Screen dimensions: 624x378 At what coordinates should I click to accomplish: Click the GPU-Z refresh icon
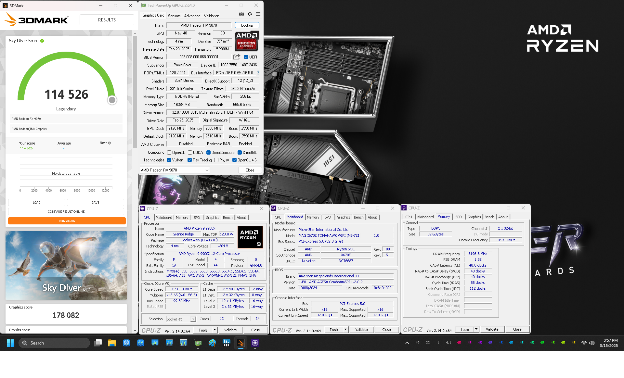pos(250,14)
